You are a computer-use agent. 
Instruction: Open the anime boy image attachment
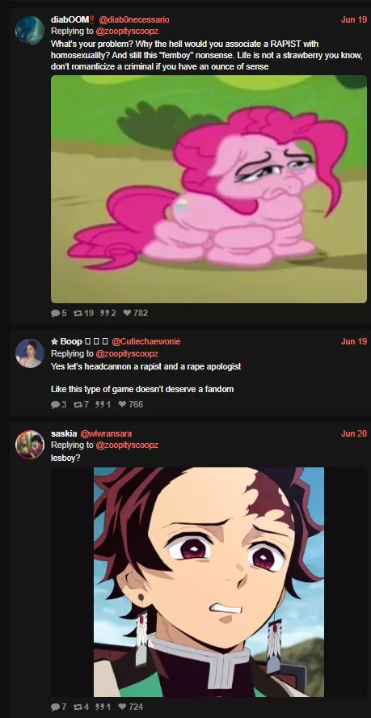coord(209,582)
